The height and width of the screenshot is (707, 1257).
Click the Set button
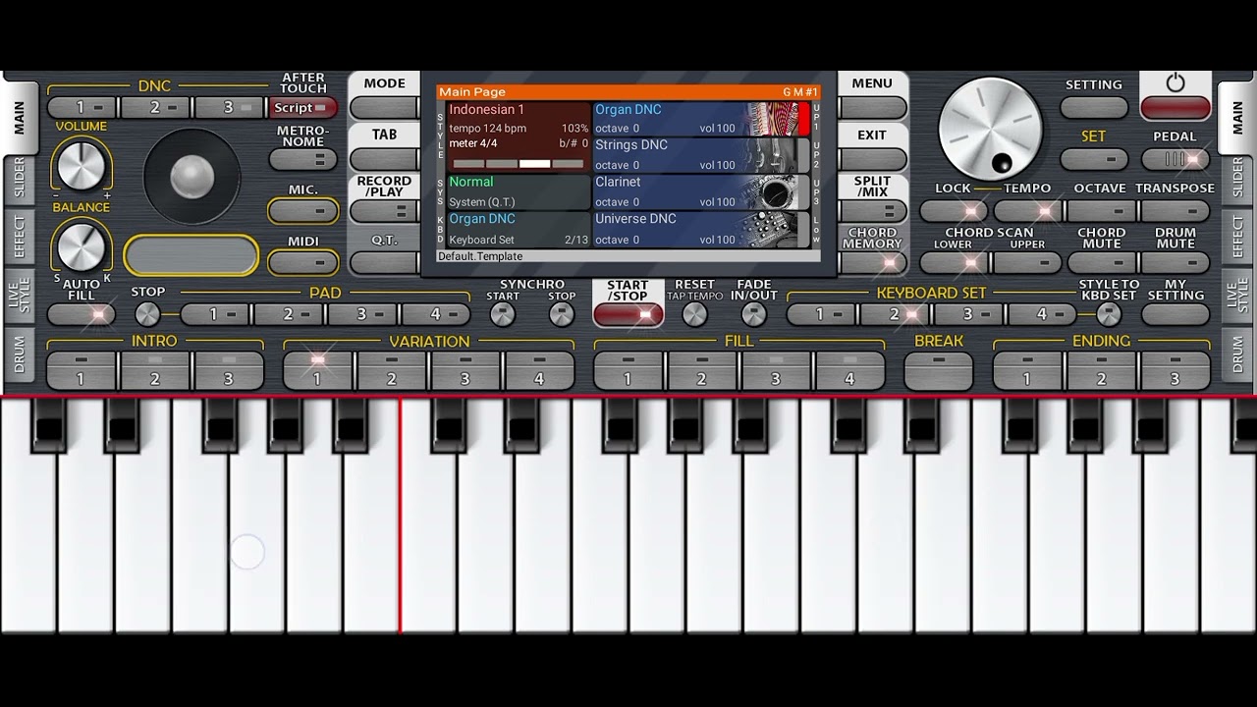(1094, 159)
